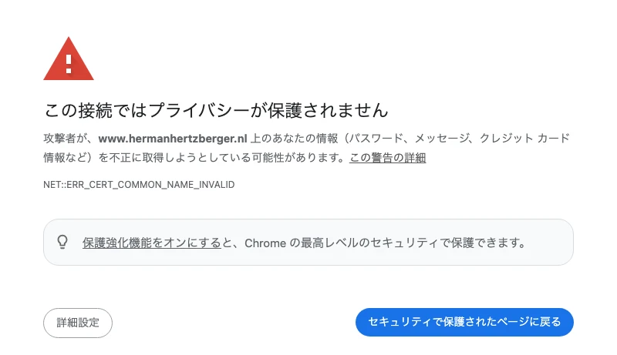Click the NET::ERR_CERT_COMMON_NAME_INVALID error code

pos(139,185)
